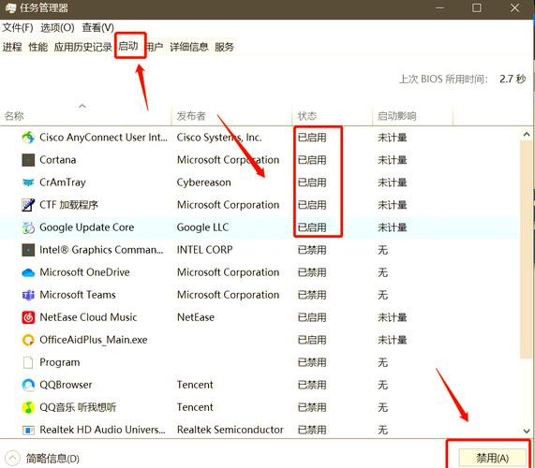This screenshot has width=535, height=468.
Task: Select the Microsoft Teams row name
Action: (78, 295)
